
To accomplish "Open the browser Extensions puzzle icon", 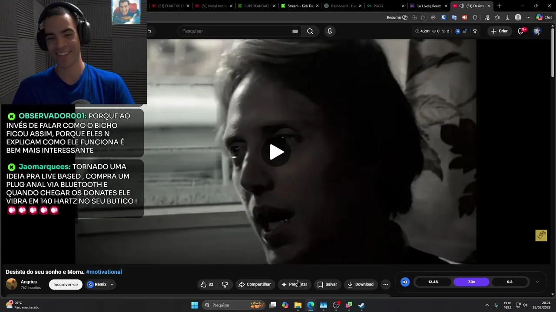I will 475,17.
